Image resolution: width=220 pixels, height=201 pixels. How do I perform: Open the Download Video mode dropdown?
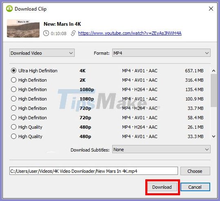point(42,53)
